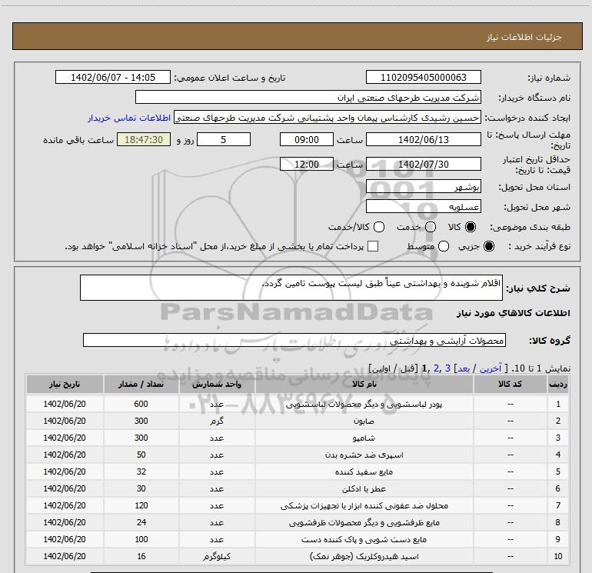Click the need number field 1102095405000063
592x573 pixels.
[423, 77]
